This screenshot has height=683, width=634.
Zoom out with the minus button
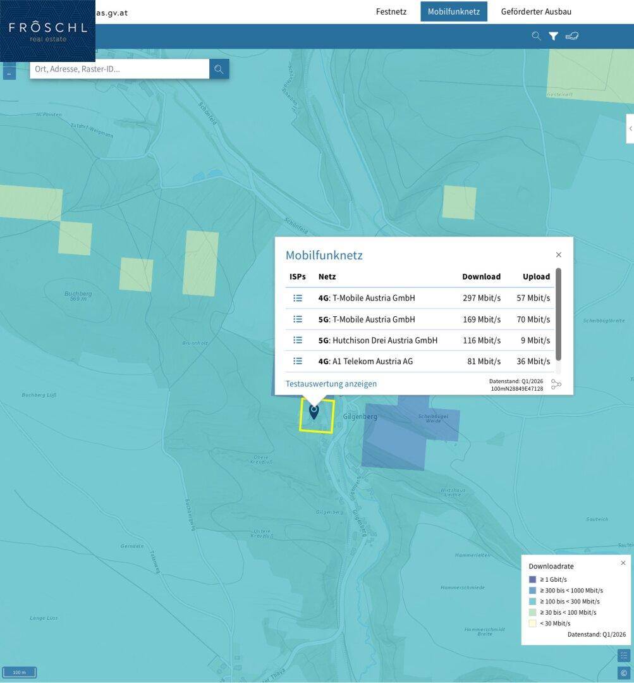(x=9, y=73)
